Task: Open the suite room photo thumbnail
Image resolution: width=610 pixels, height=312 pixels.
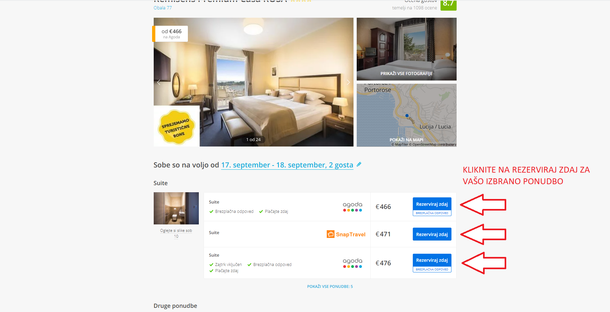Action: (176, 208)
